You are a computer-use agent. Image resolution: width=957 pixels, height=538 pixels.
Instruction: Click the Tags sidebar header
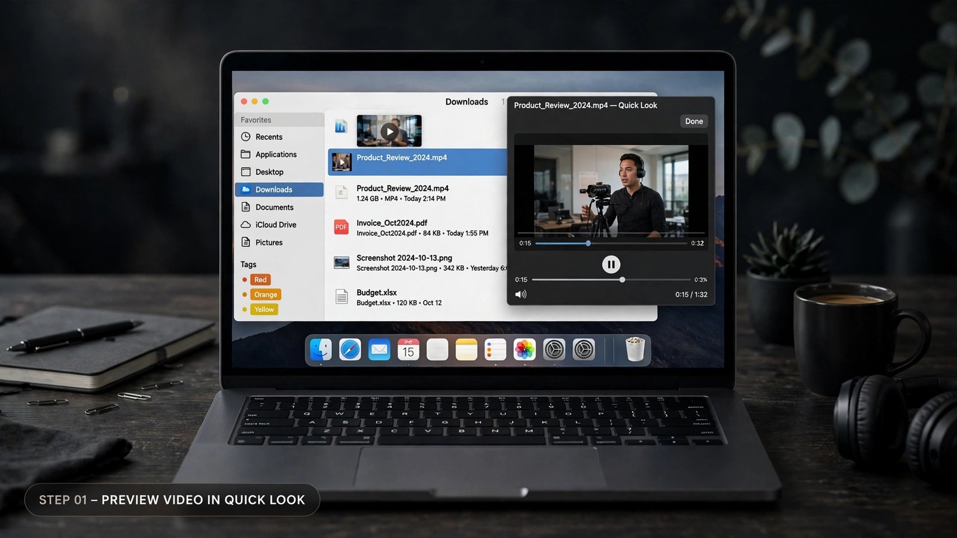[248, 264]
